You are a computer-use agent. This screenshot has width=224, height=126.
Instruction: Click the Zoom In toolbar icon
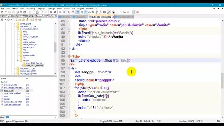click(x=60, y=12)
